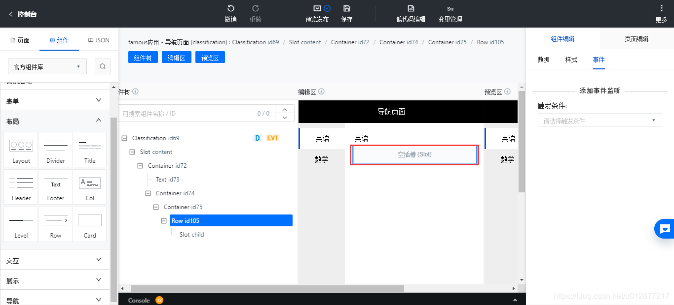Collapse the 布局 section
Screen dimensions: 674x305
(x=55, y=121)
